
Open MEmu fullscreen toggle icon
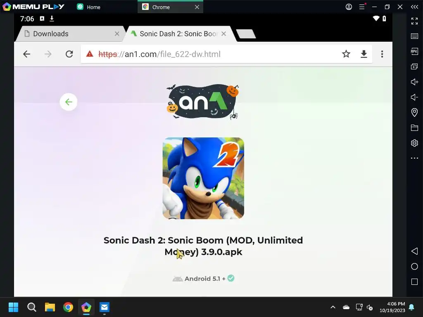pos(414,21)
